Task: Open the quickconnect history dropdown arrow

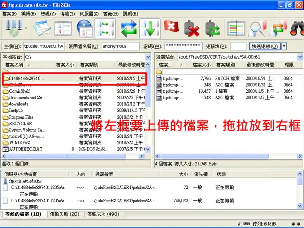Action: pos(284,46)
